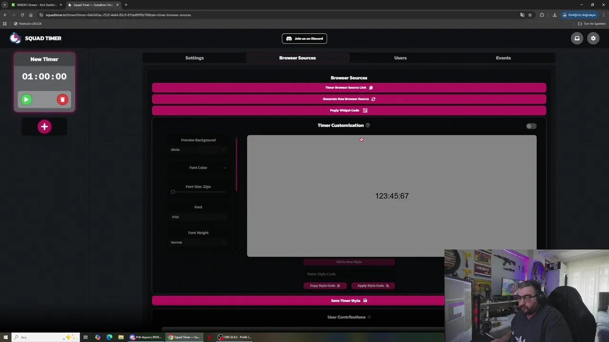This screenshot has width=609, height=342.
Task: Open Microsoft Edge from the taskbar
Action: point(109,337)
